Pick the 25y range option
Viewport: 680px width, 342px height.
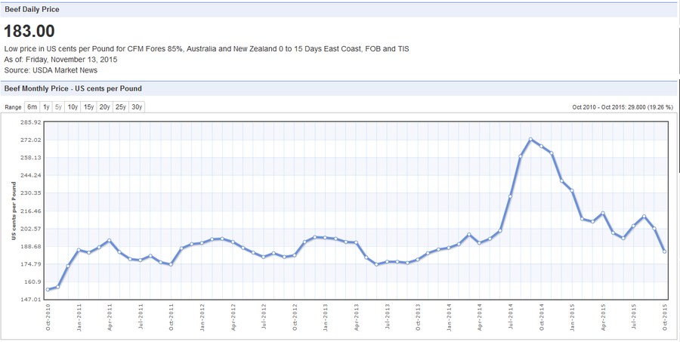[x=120, y=107]
